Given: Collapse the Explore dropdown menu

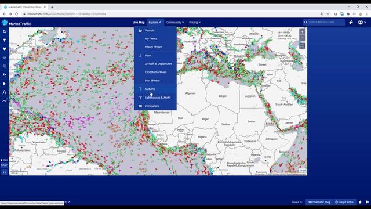Looking at the screenshot, I should click(x=155, y=23).
